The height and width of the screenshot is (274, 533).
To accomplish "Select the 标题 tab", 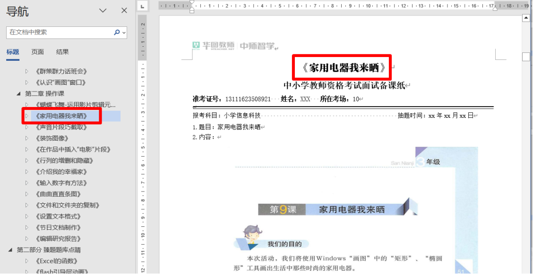I will 13,52.
